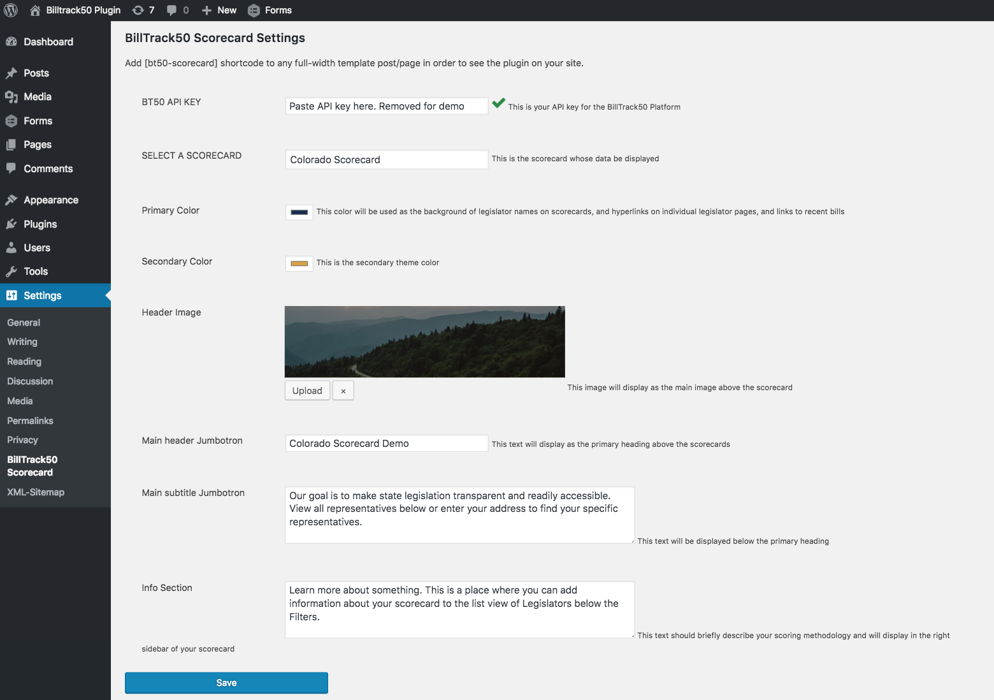Remove the header image with the × button

(x=343, y=390)
